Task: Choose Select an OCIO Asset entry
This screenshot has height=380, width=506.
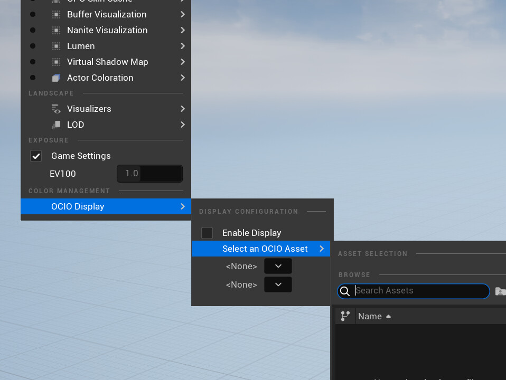Action: tap(261, 249)
